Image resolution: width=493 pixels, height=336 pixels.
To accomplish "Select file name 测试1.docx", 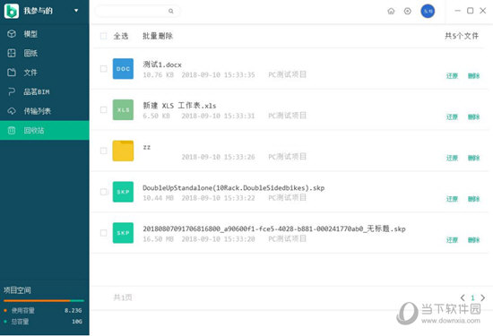I will pyautogui.click(x=162, y=65).
